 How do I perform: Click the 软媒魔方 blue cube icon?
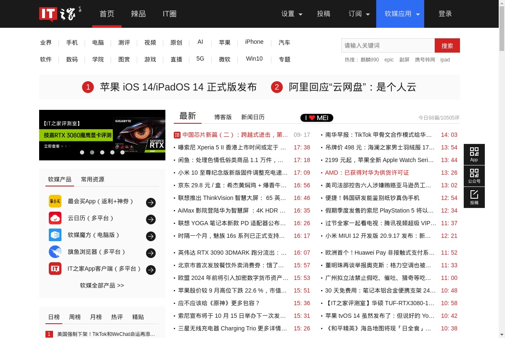pyautogui.click(x=55, y=235)
